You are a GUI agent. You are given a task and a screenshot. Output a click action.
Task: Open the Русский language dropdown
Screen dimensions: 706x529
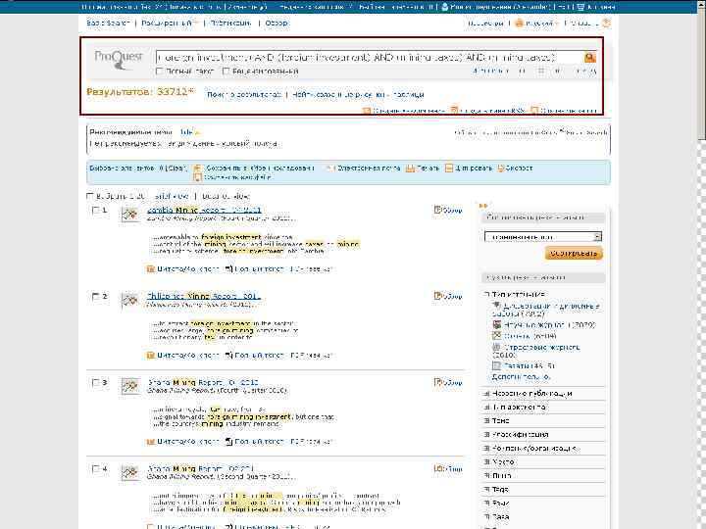point(536,23)
